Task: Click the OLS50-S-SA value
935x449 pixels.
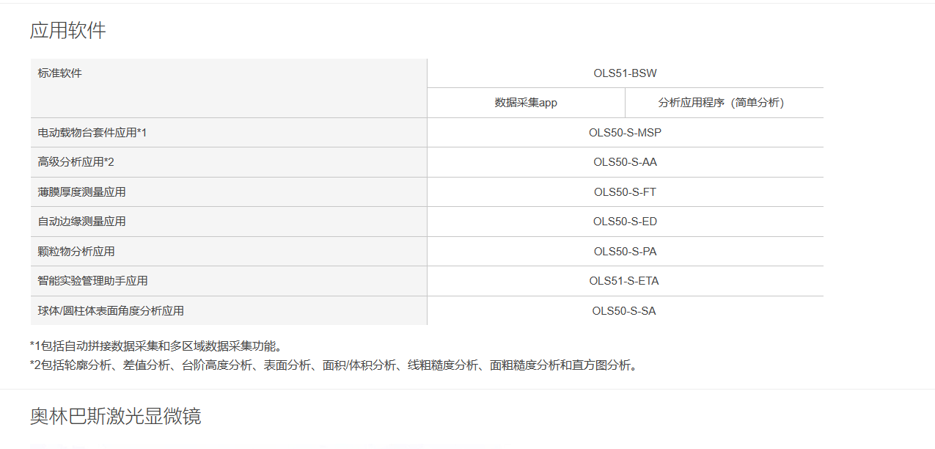Action: (x=626, y=311)
